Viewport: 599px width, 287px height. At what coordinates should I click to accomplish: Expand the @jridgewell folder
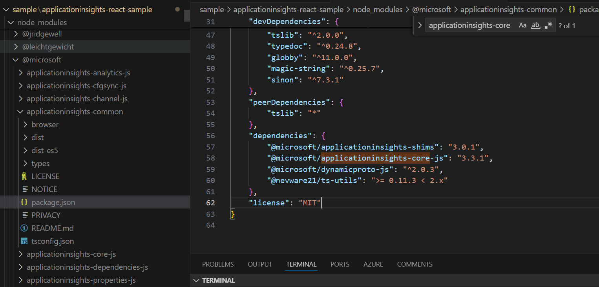[x=16, y=34]
